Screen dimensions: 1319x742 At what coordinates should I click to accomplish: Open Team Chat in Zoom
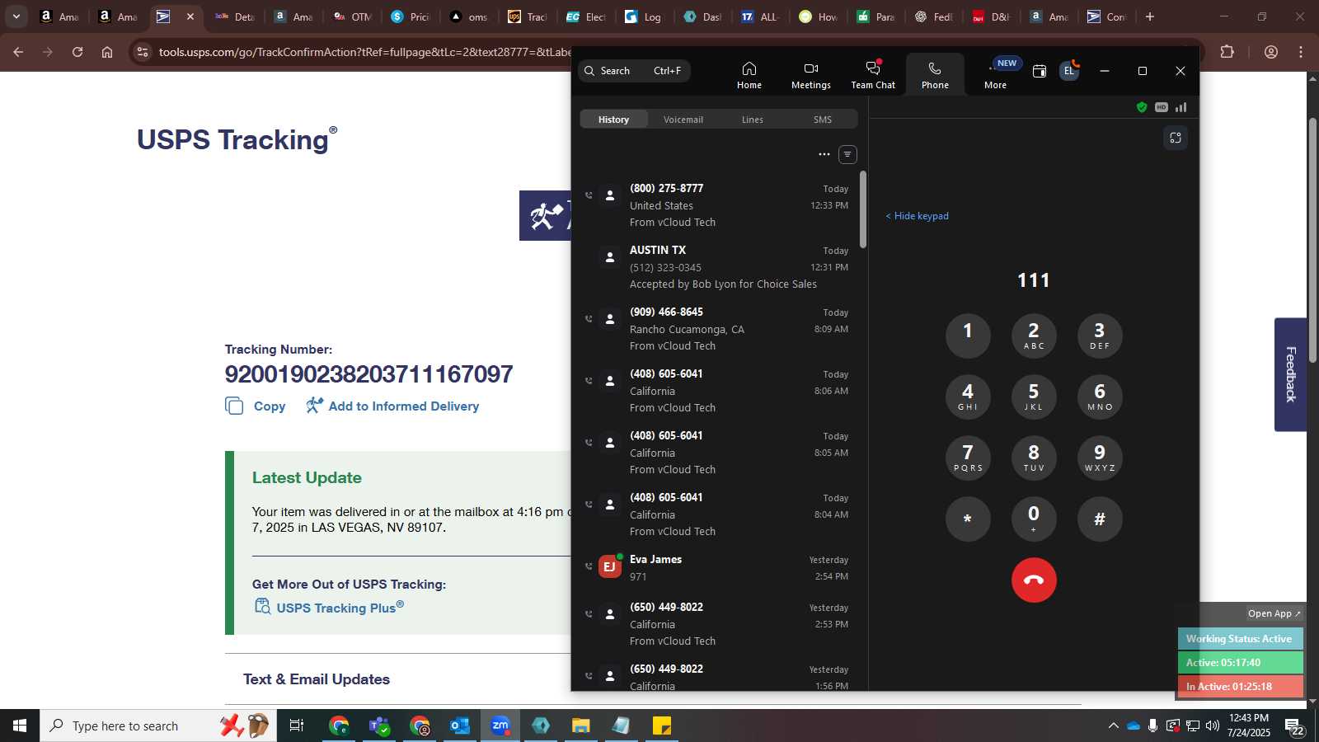tap(873, 75)
